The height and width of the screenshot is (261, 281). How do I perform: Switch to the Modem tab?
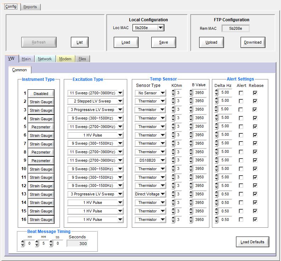65,59
